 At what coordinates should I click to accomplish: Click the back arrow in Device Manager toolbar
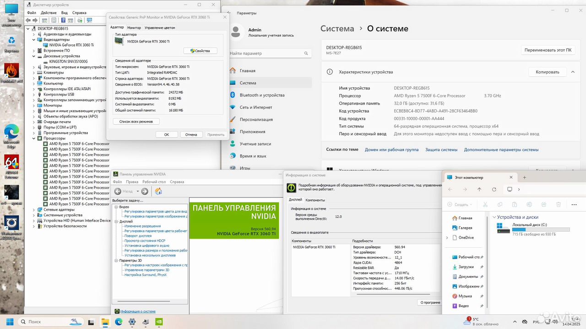(x=28, y=20)
